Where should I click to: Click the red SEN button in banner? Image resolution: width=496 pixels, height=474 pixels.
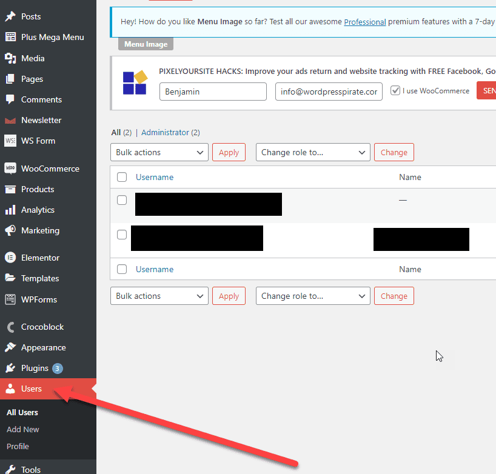[486, 91]
